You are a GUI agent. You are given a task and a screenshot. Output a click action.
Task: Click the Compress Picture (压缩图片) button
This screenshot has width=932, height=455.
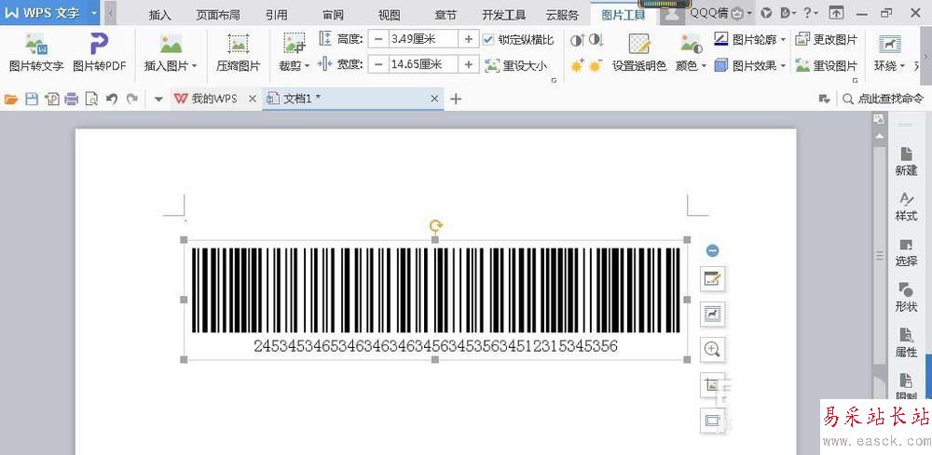pos(239,52)
